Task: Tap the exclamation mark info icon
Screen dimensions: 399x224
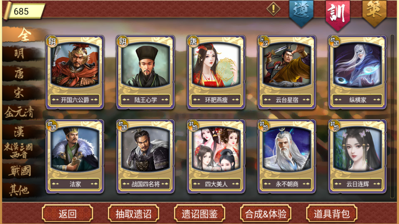Action: (x=273, y=9)
